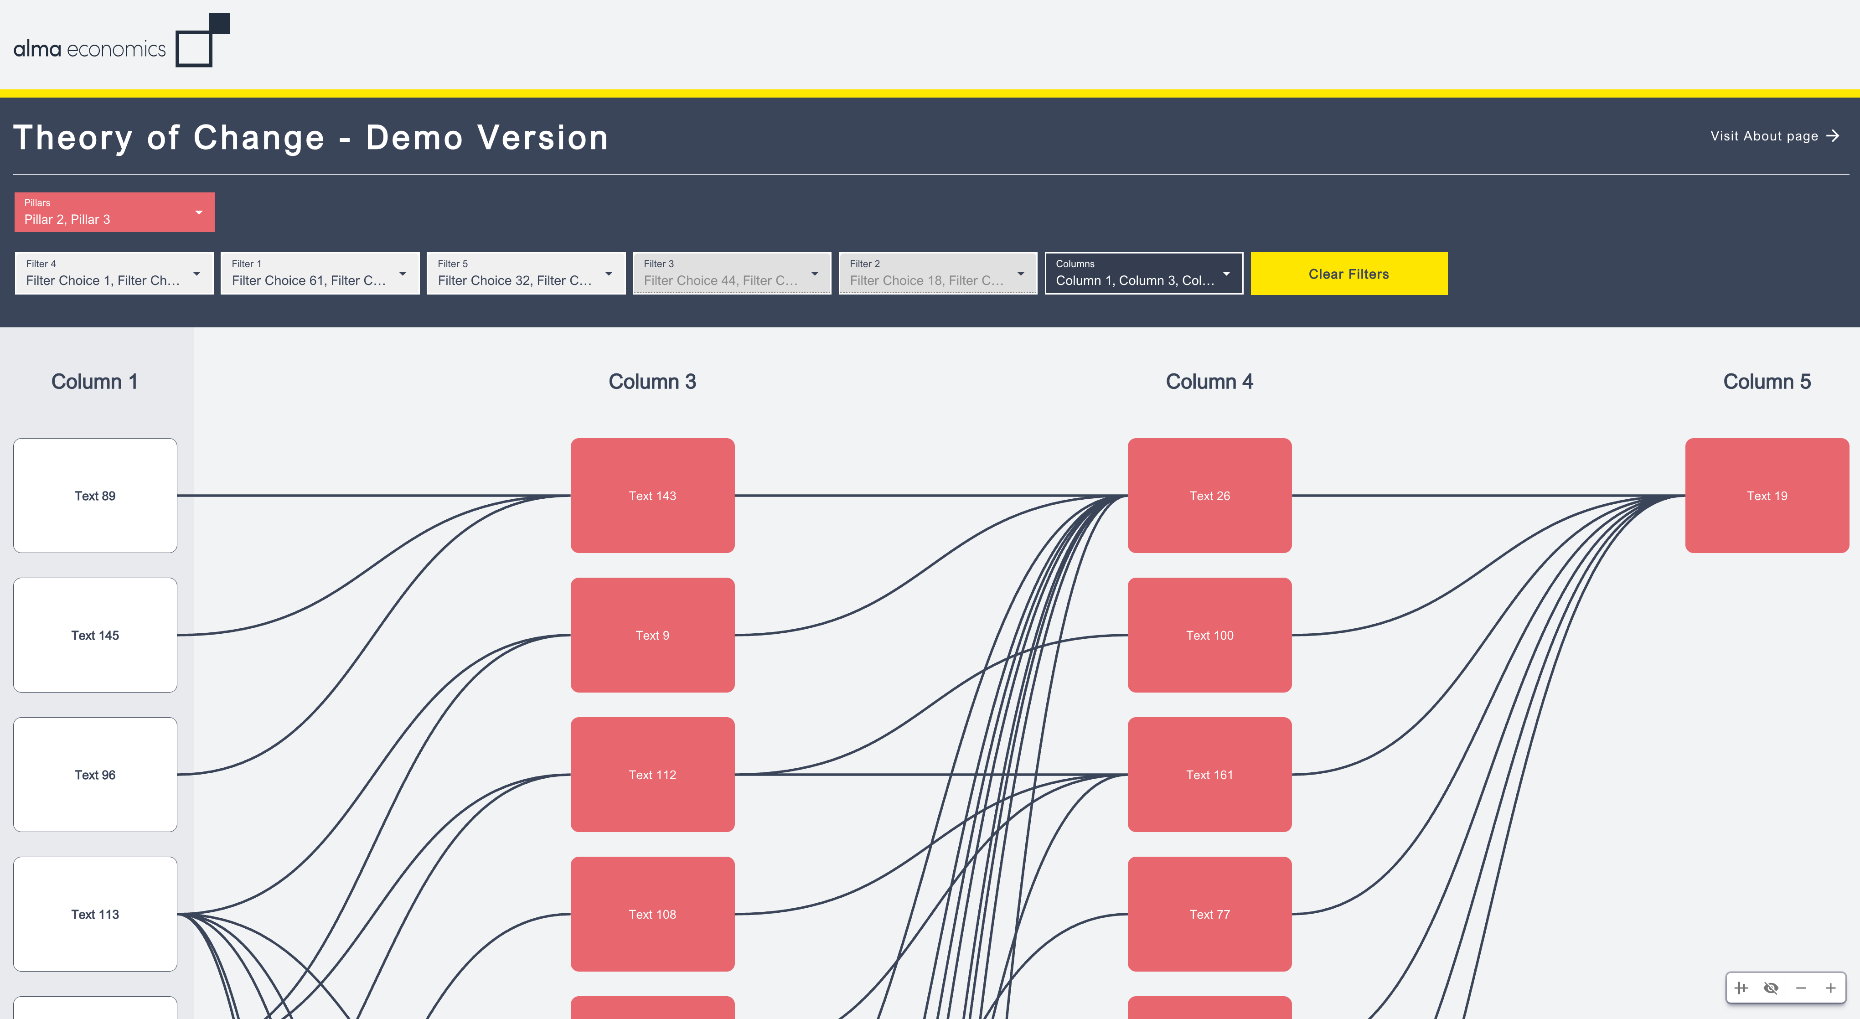The image size is (1860, 1019).
Task: Click the alma economics logo
Action: click(x=121, y=41)
